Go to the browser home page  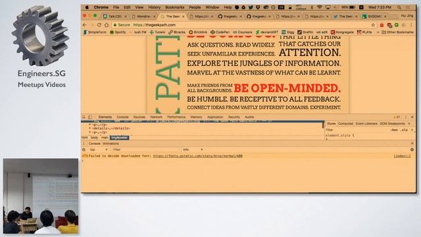click(x=107, y=25)
